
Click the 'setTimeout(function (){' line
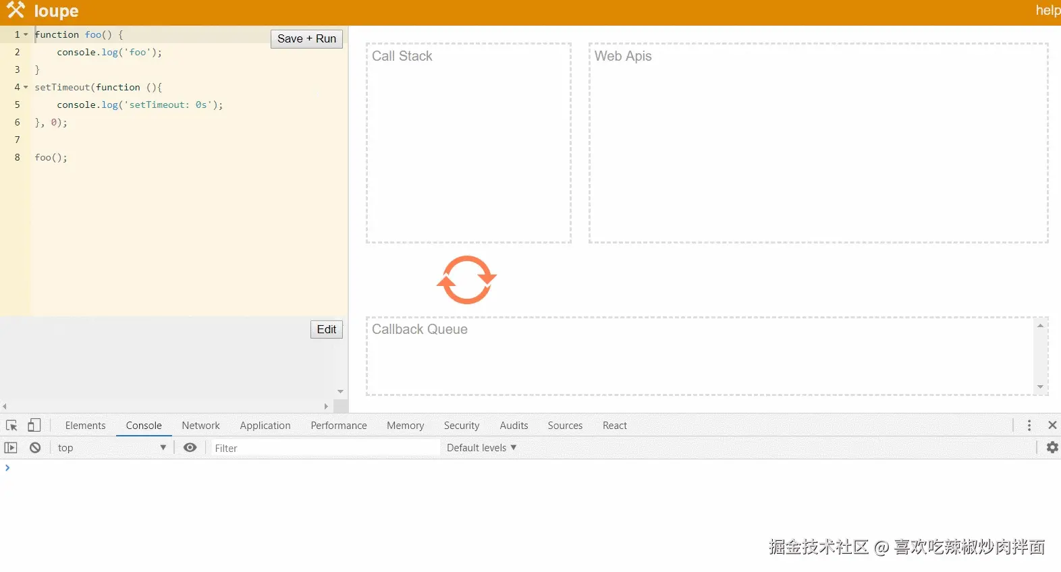tap(99, 87)
